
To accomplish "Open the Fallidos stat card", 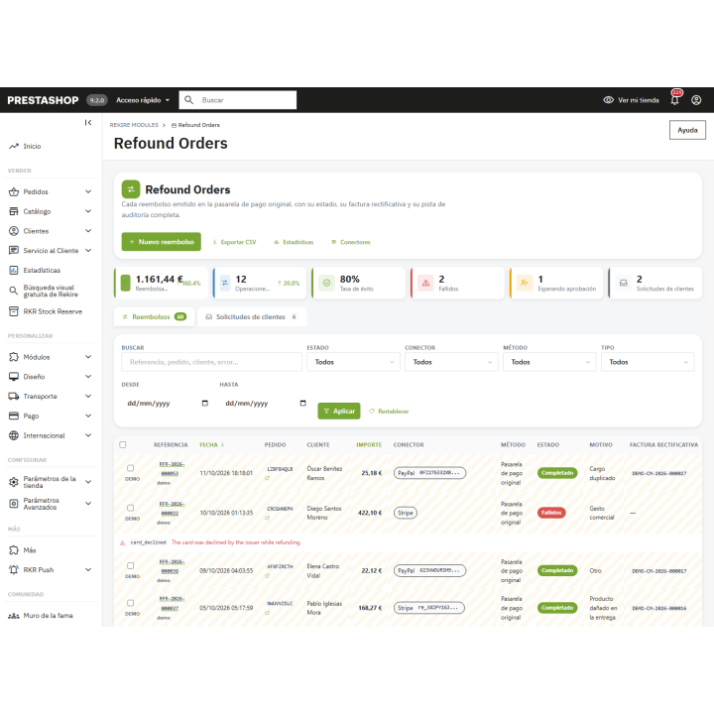I will pyautogui.click(x=457, y=284).
